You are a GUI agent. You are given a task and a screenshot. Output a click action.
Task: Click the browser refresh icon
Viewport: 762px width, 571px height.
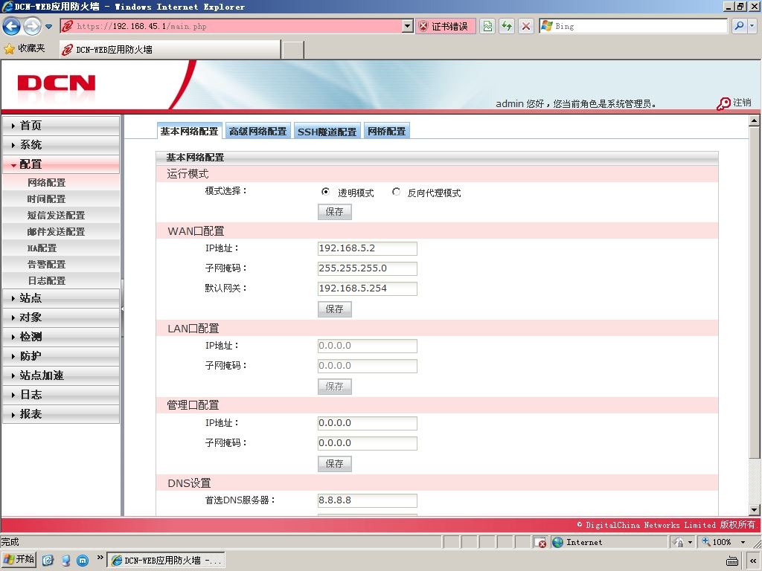[507, 26]
